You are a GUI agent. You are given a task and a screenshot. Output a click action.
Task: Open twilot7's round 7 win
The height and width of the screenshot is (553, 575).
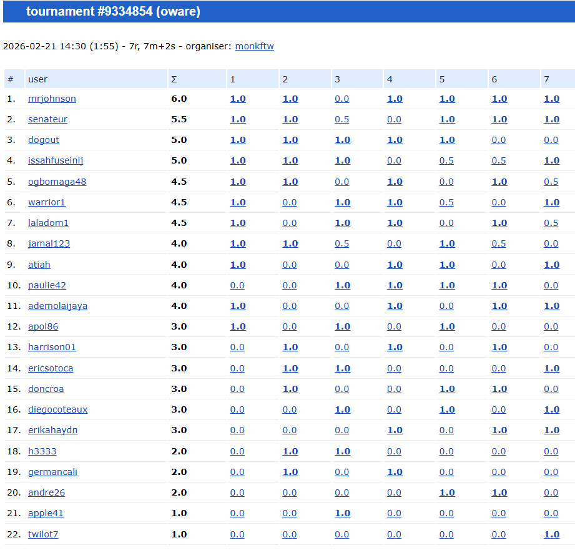tap(551, 534)
